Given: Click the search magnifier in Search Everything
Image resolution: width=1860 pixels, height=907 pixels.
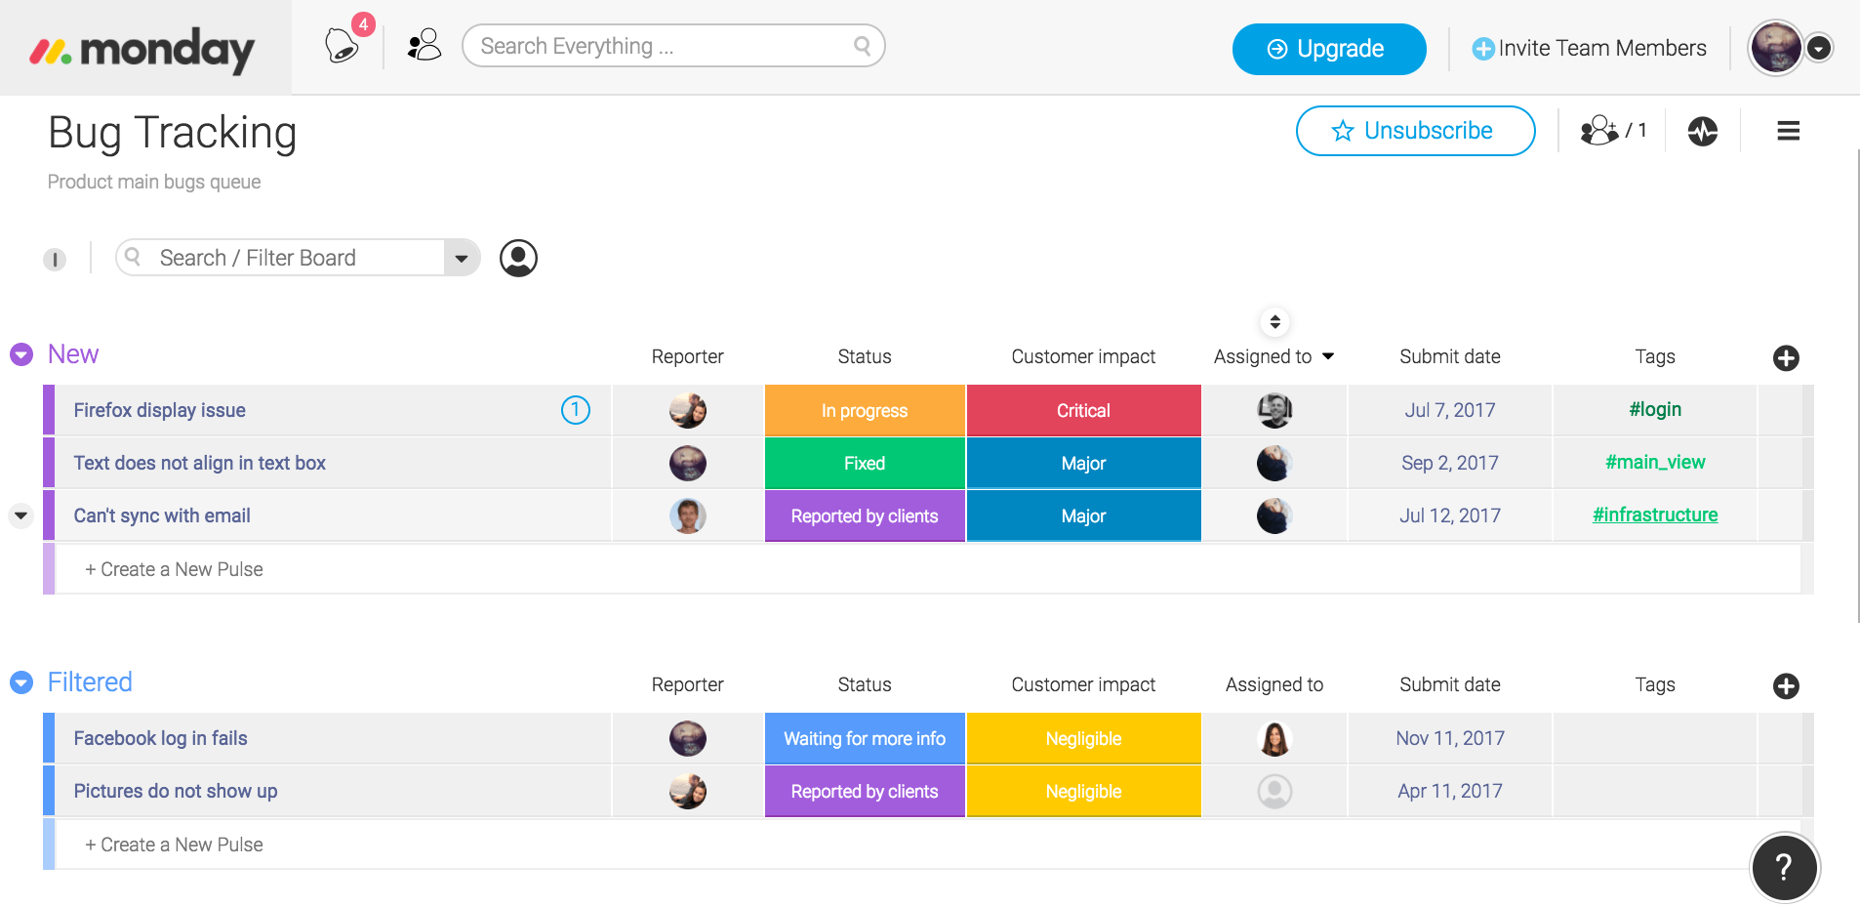Looking at the screenshot, I should point(862,46).
